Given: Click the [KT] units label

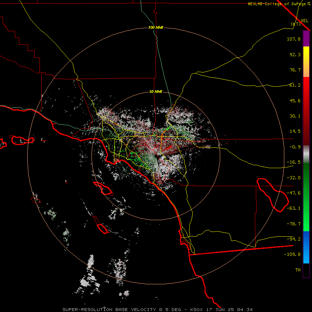Looking at the screenshot, I should click(296, 24).
